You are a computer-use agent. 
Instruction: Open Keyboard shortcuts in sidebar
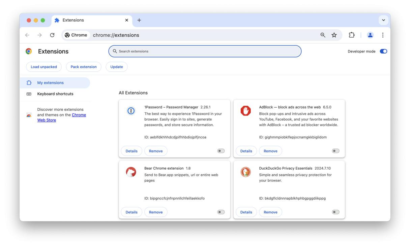[x=55, y=94]
